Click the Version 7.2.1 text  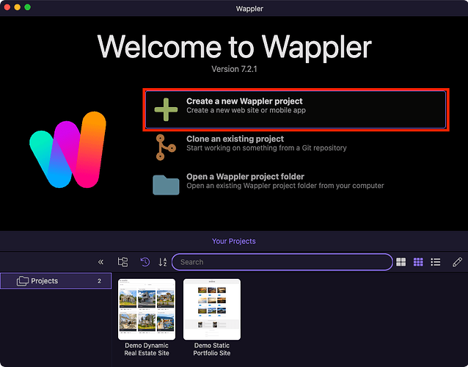click(234, 69)
